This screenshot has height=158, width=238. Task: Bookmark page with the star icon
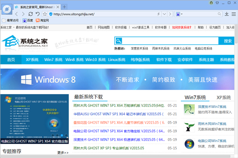click(45, 14)
